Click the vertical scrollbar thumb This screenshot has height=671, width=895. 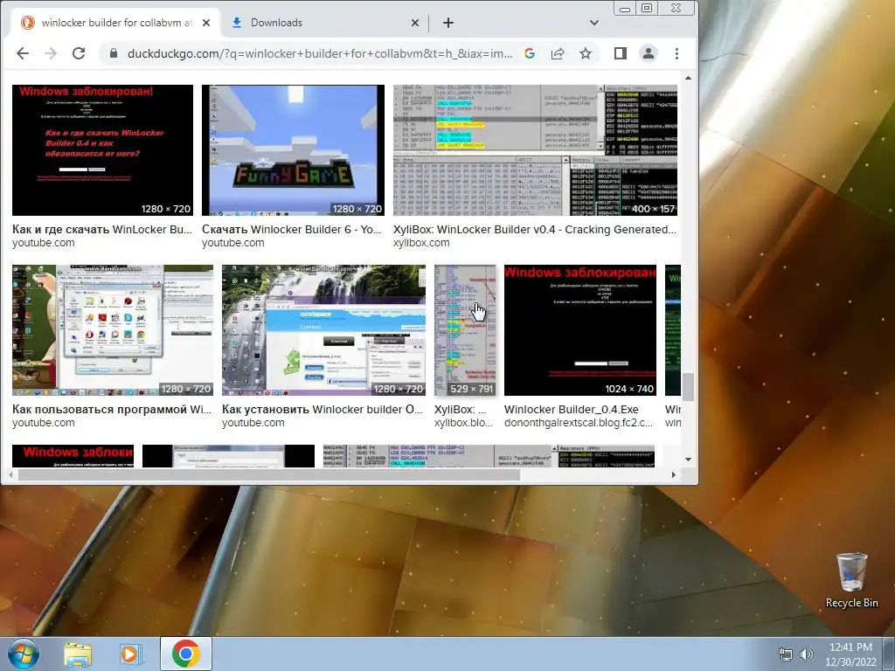coord(689,387)
